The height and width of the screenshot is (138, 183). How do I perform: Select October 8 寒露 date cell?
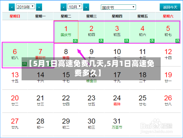tap(66, 55)
